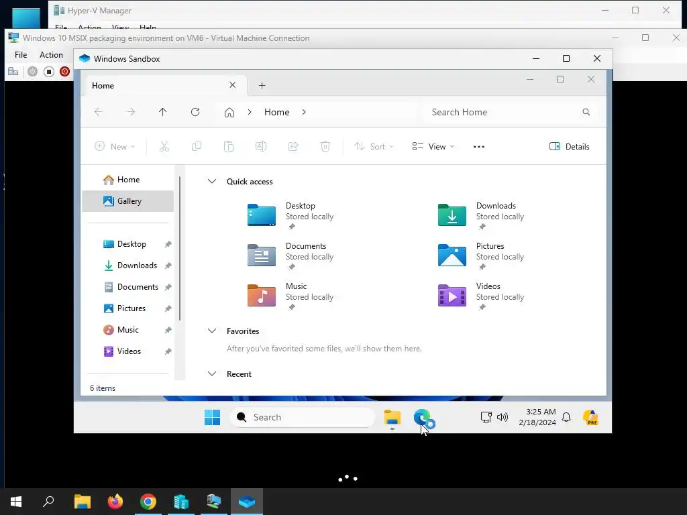687x515 pixels.
Task: Expand chevron after Home breadcrumb
Action: [304, 112]
